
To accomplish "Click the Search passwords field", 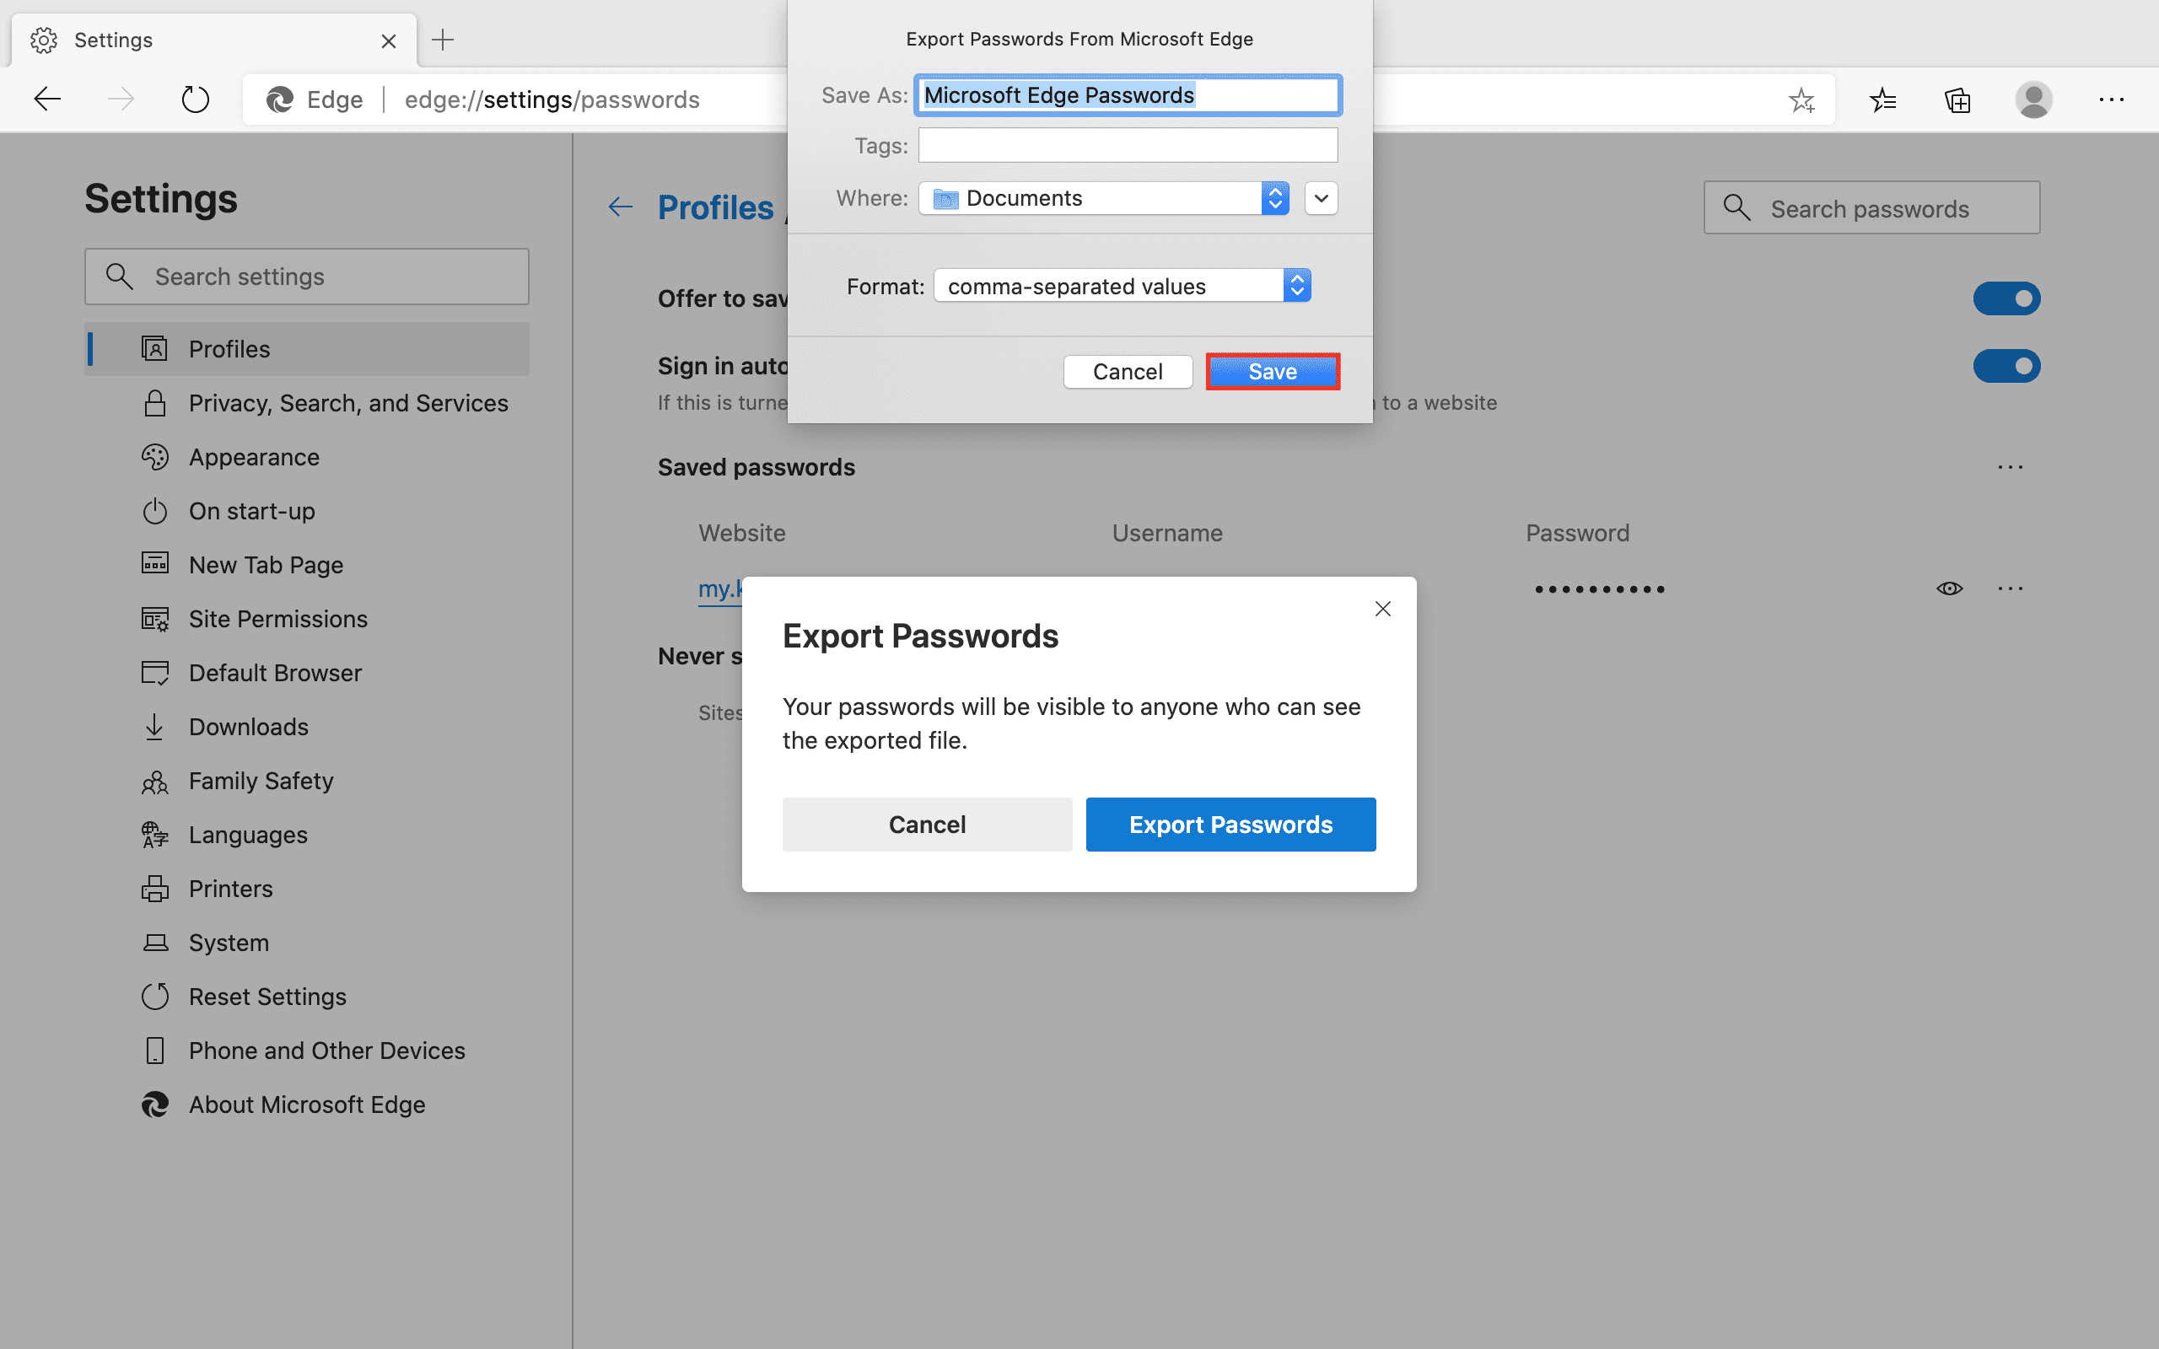I will point(1870,208).
